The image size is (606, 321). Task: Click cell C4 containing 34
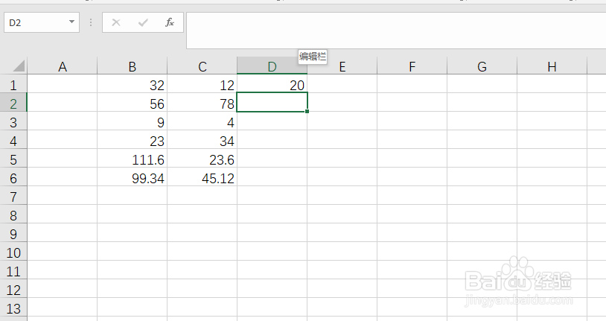[202, 139]
